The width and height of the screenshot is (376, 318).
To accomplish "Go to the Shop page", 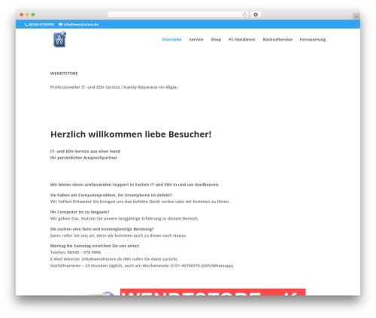I will [x=216, y=40].
